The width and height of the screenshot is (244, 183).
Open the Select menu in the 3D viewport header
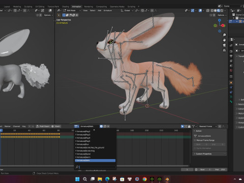coord(93,11)
